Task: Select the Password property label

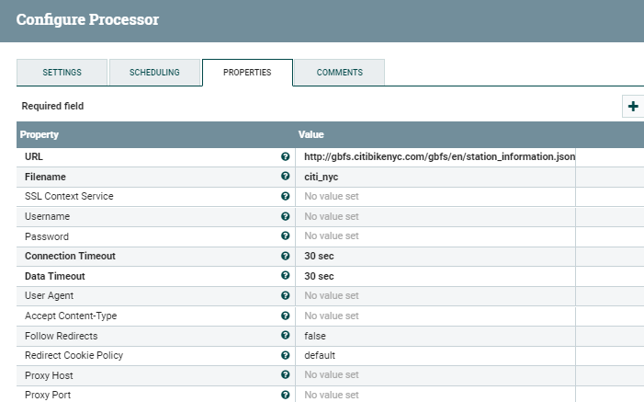Action: coord(47,236)
